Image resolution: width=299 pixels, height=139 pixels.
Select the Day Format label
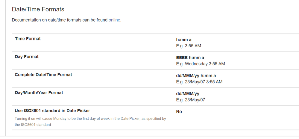[27, 57]
